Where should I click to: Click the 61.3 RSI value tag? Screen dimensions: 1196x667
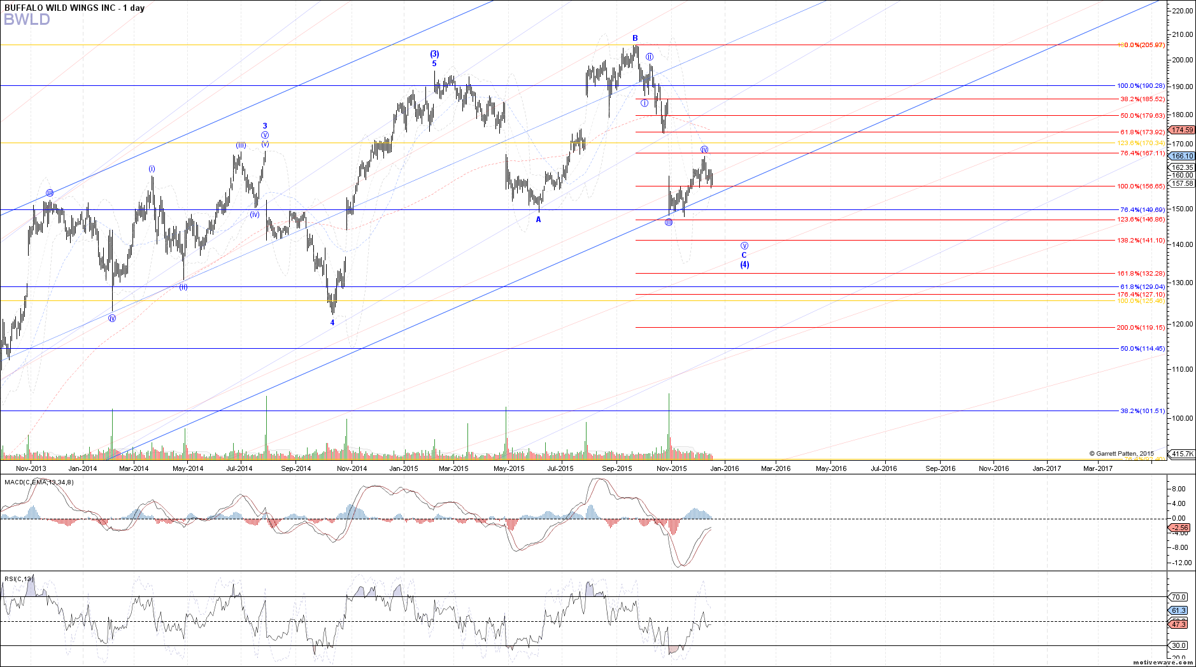pos(1179,610)
